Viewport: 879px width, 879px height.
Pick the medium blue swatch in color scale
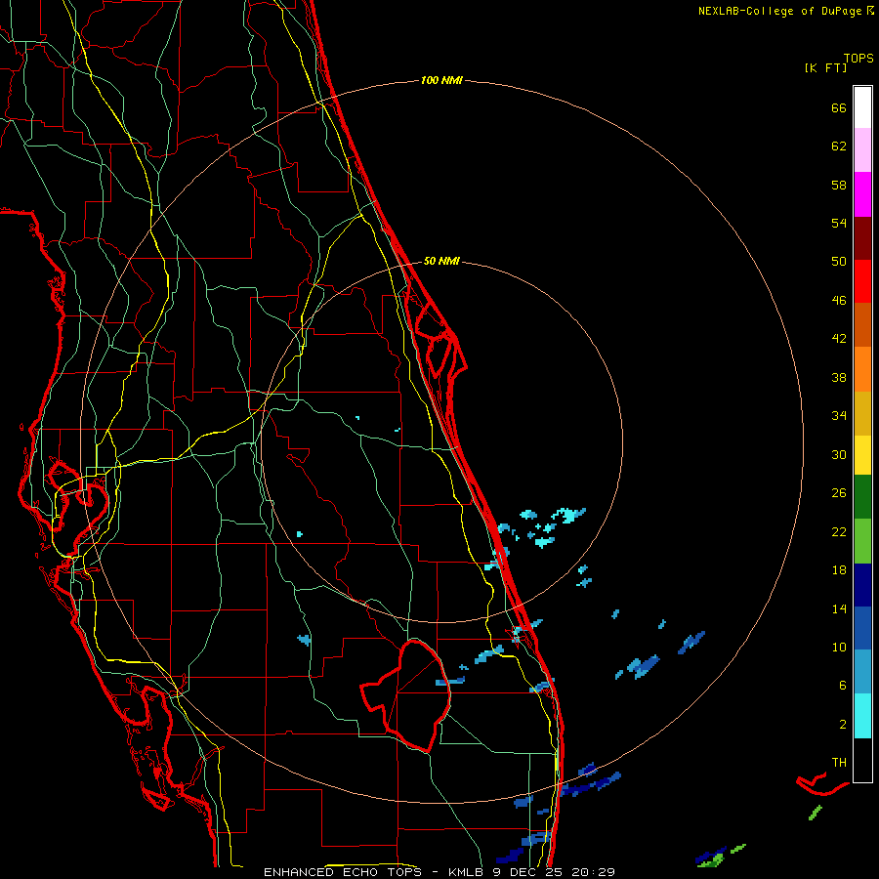tap(862, 628)
